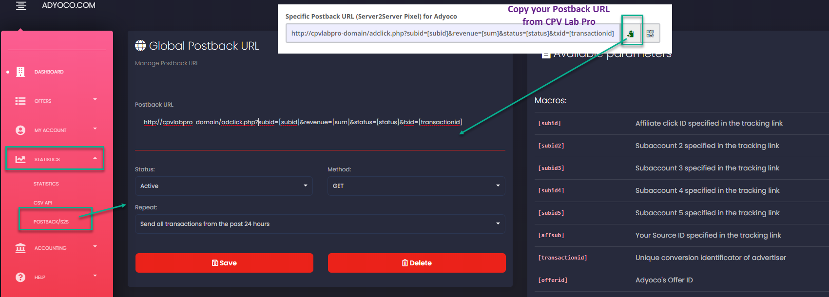Toggle the hamburger sidebar menu icon
829x297 pixels.
(x=21, y=6)
